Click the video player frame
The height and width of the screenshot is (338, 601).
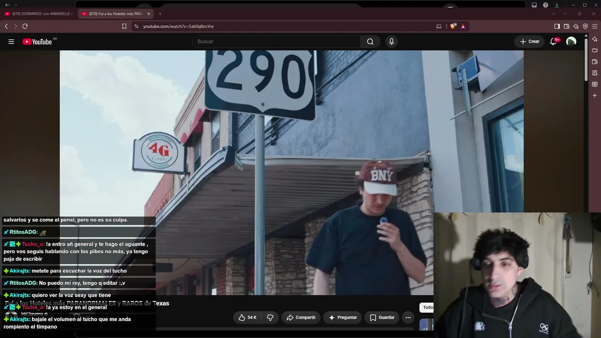coord(292,173)
